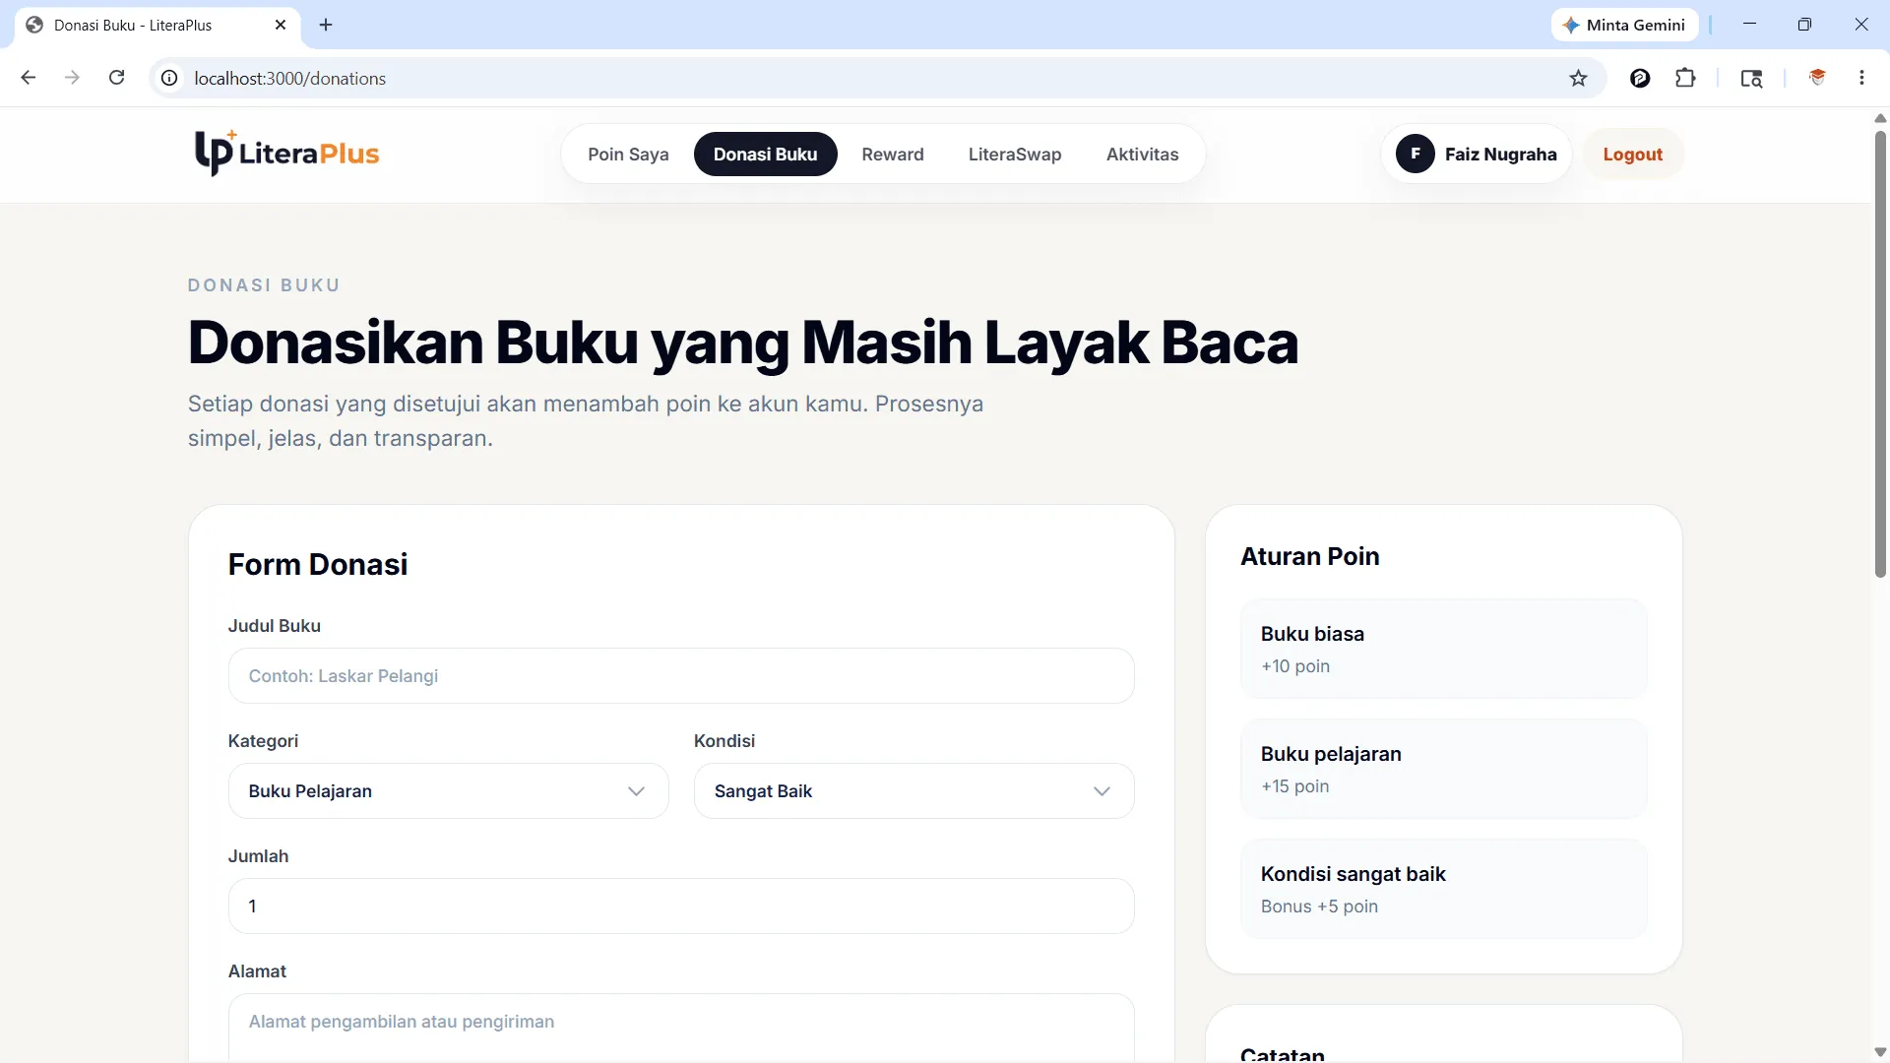This screenshot has height=1063, width=1890.
Task: Select the Donasi Buku nav item
Action: pyautogui.click(x=765, y=154)
